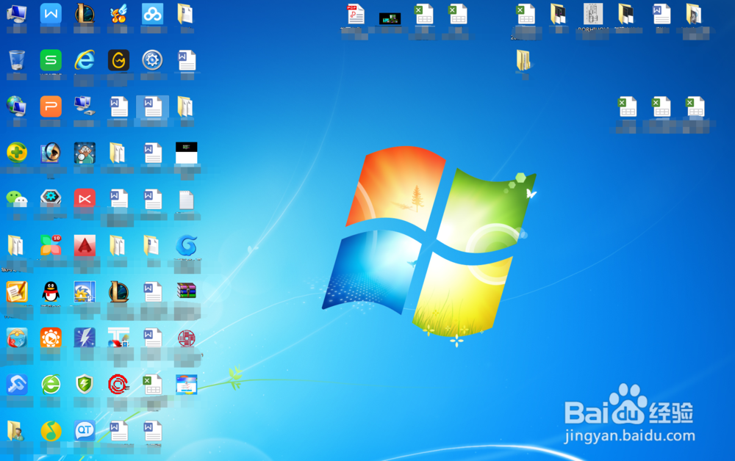Open the WeChat desktop icon

[x=16, y=200]
